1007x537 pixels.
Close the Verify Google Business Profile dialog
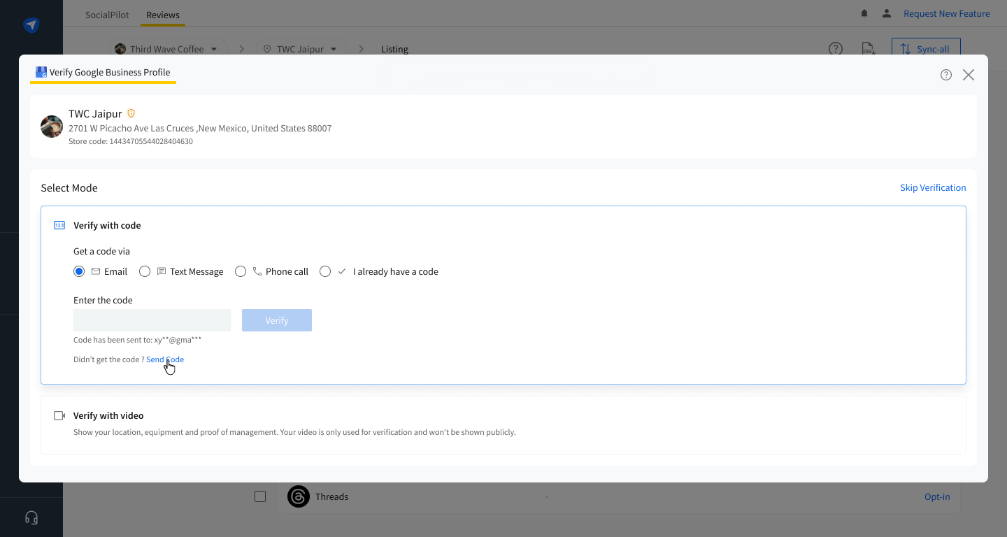pos(969,75)
